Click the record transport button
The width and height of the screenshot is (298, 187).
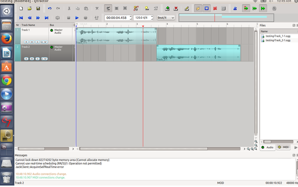click(85, 17)
